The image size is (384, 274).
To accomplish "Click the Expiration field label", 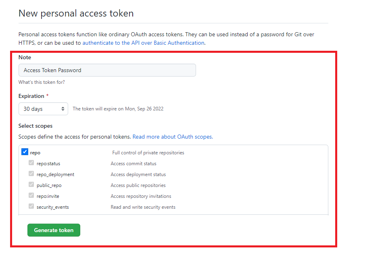I will tap(31, 96).
